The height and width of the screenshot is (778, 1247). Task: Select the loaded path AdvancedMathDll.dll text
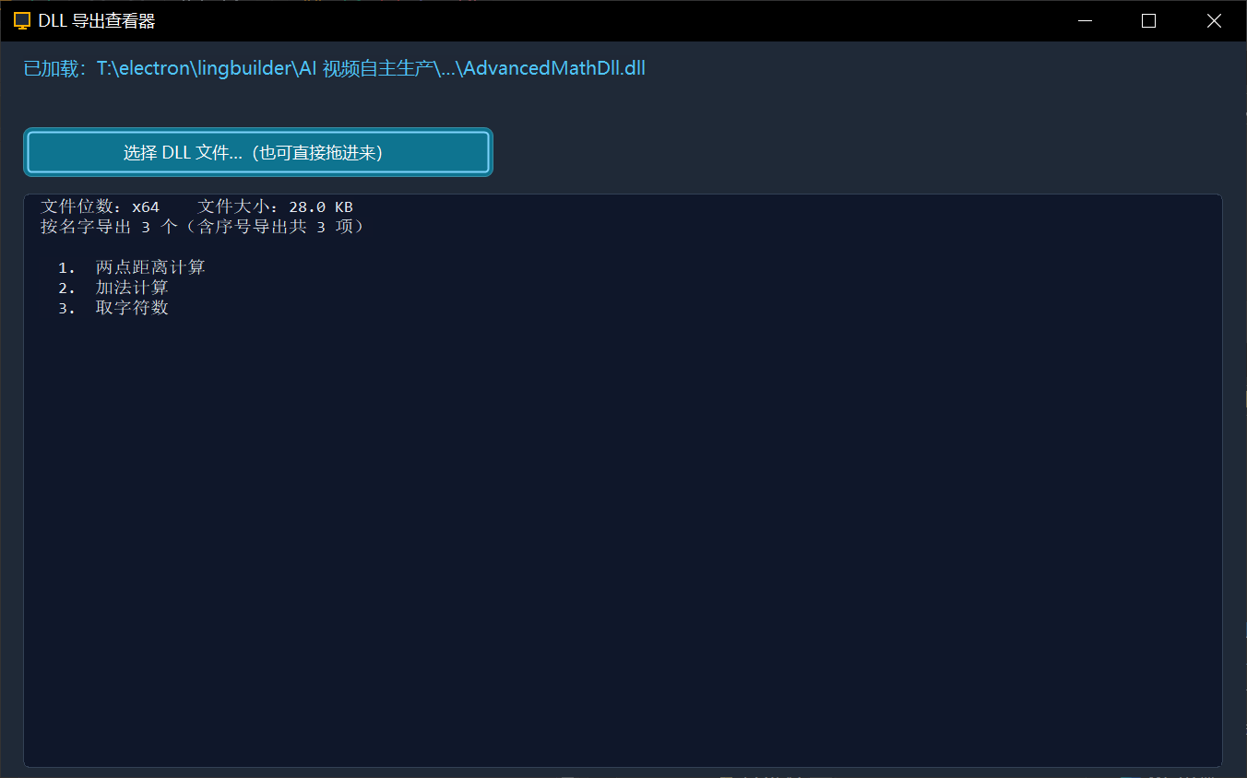pos(334,68)
